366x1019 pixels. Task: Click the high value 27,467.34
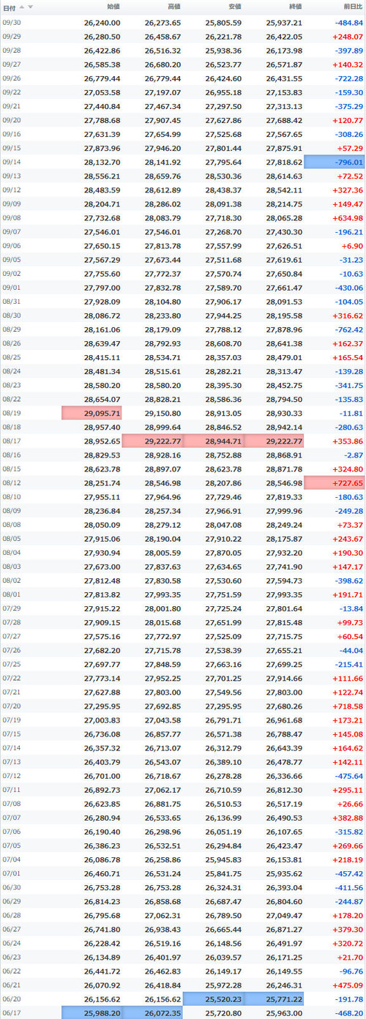pyautogui.click(x=163, y=106)
